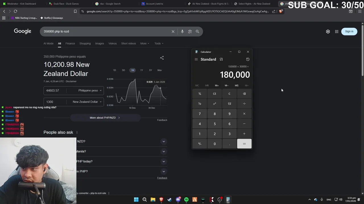Click calculator C clear button
Viewport: 364px width, 204px height.
point(229,94)
